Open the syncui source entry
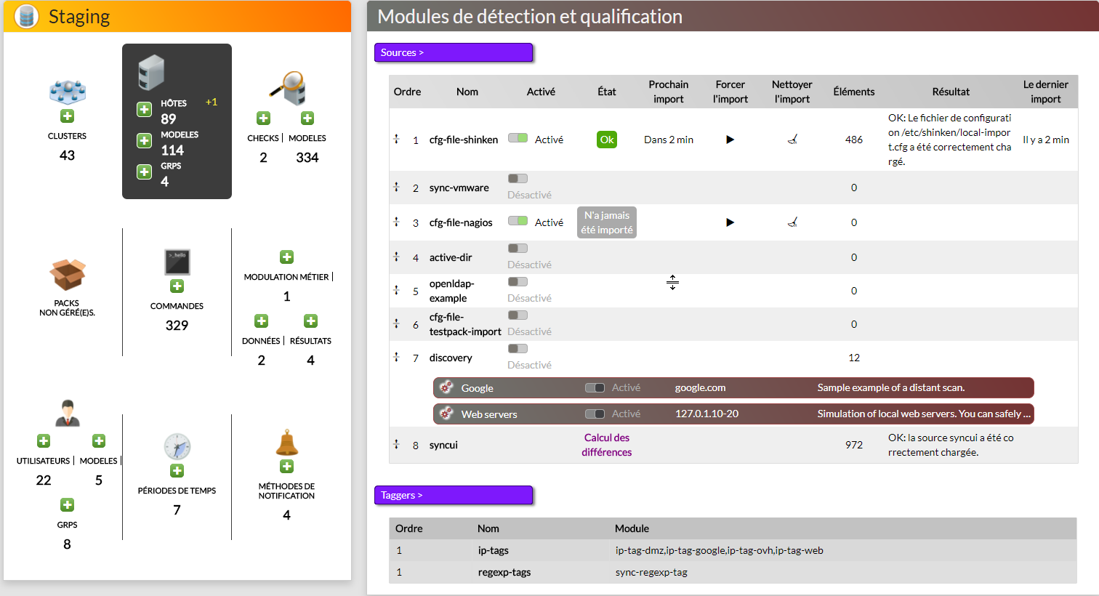The image size is (1099, 596). pos(443,445)
